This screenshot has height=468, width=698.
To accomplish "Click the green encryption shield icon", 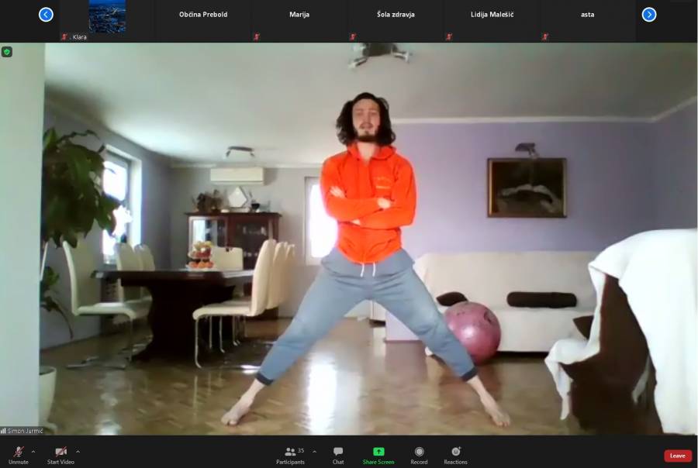I will (7, 52).
